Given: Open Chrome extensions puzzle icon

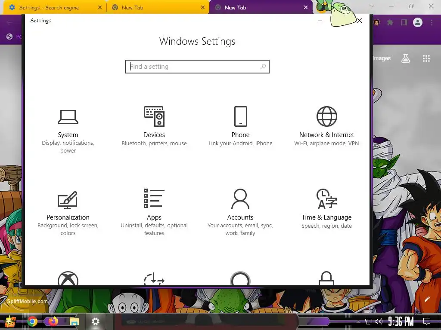Looking at the screenshot, I should tap(390, 22).
